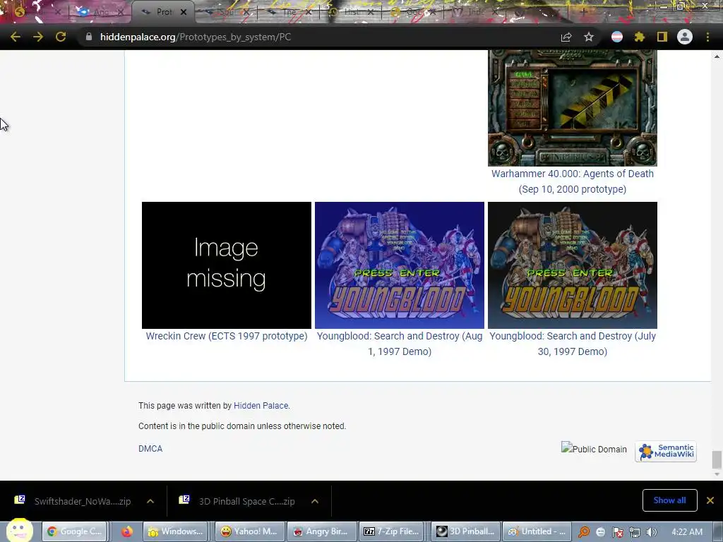
Task: Open the Image missing thumbnail
Action: click(227, 265)
